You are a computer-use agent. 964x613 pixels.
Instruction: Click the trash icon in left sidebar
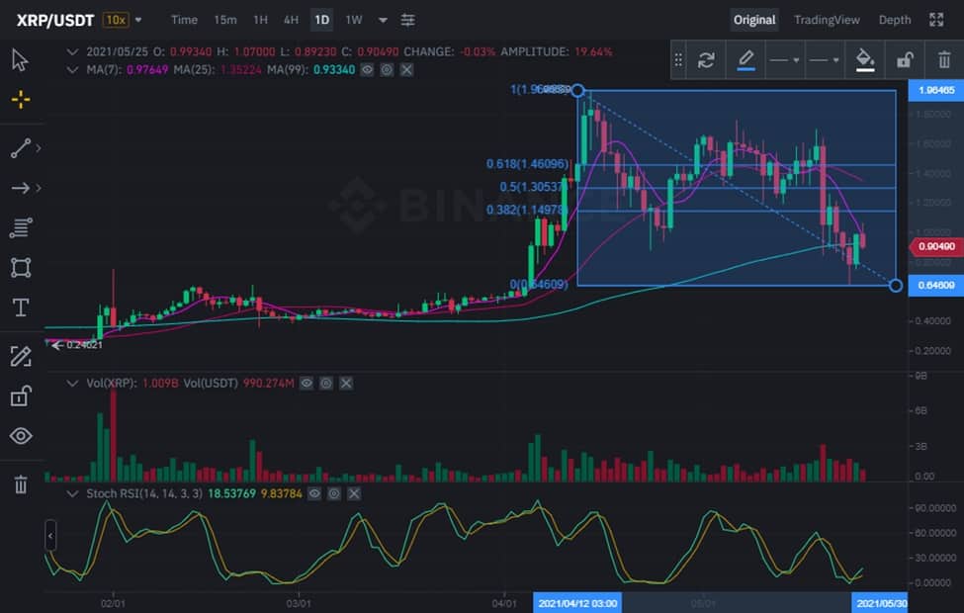tap(21, 484)
